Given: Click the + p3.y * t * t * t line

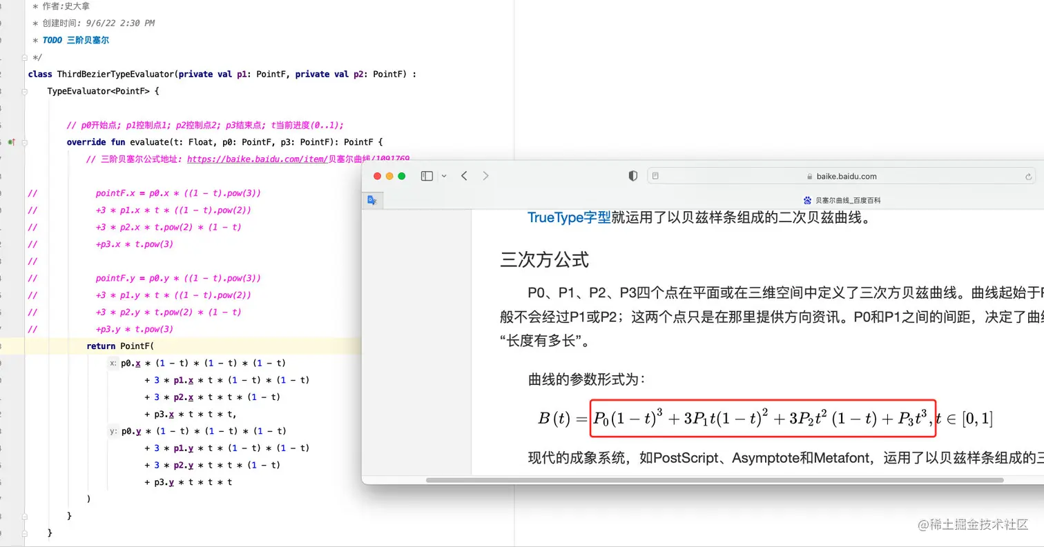Looking at the screenshot, I should click(x=188, y=482).
